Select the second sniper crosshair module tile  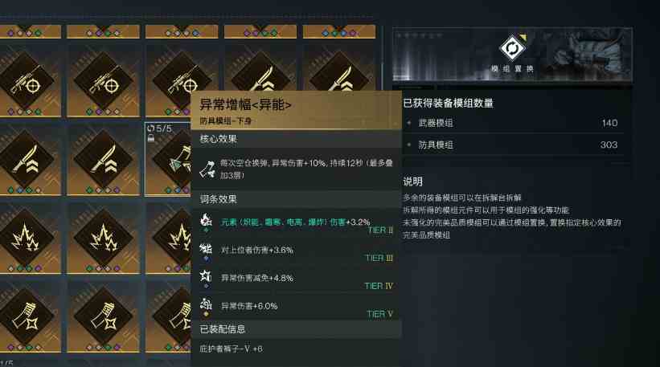tap(103, 80)
